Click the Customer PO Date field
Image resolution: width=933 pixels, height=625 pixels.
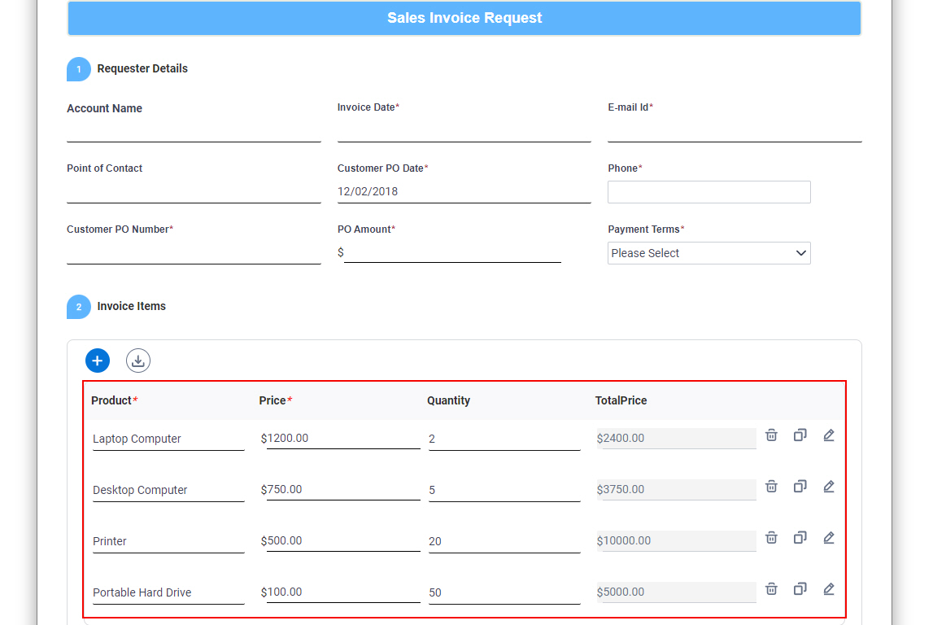(x=464, y=192)
